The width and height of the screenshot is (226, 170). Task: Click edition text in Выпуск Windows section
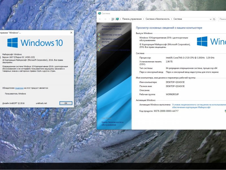164,39
